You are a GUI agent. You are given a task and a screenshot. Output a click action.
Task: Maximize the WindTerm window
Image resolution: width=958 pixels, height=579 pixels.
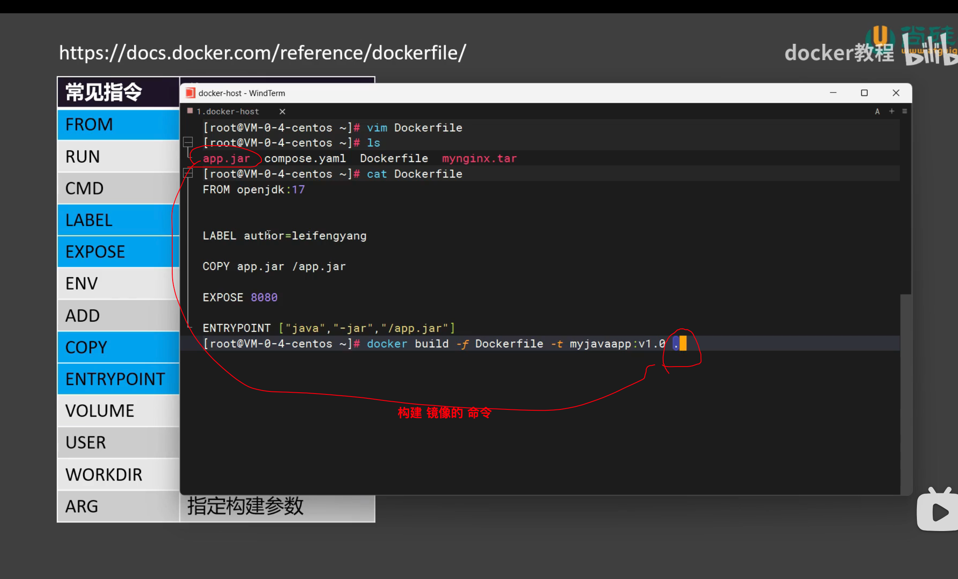coord(864,93)
